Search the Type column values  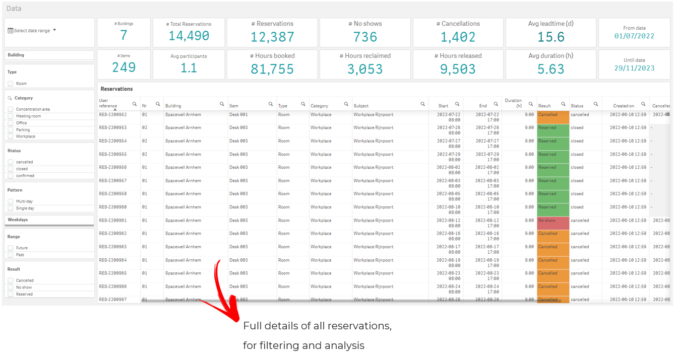(x=303, y=104)
